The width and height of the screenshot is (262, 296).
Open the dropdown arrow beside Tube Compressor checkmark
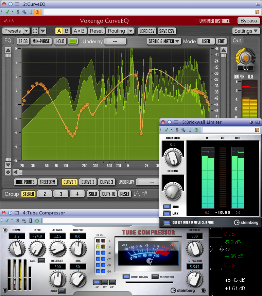pos(12,220)
